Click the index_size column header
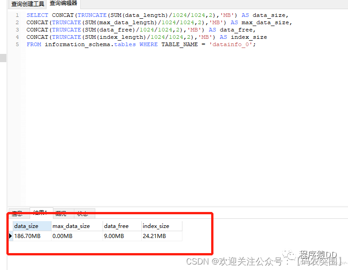 (x=162, y=226)
